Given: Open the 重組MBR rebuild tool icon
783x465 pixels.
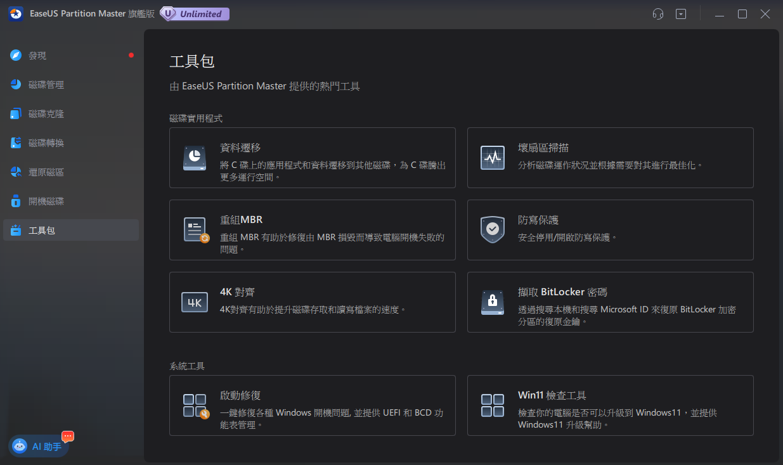Looking at the screenshot, I should click(196, 230).
